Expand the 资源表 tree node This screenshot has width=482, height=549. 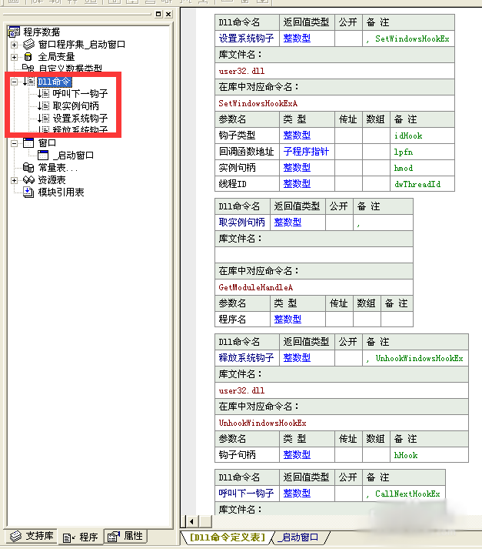point(15,179)
